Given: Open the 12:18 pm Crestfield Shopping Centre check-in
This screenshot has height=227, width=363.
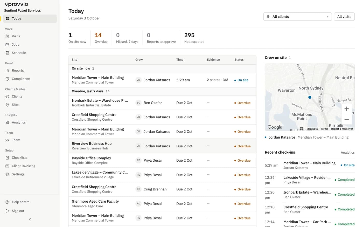Looking at the screenshot, I should click(x=310, y=209).
